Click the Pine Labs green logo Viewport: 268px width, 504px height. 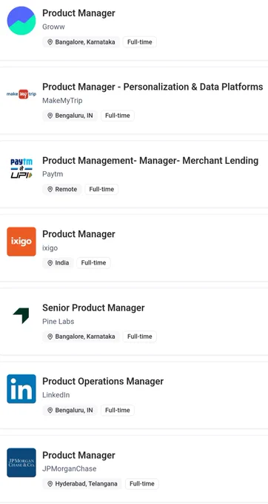21,315
